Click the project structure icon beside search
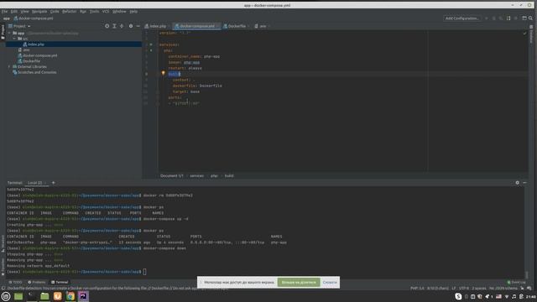This screenshot has height=302, width=537. click(x=524, y=18)
